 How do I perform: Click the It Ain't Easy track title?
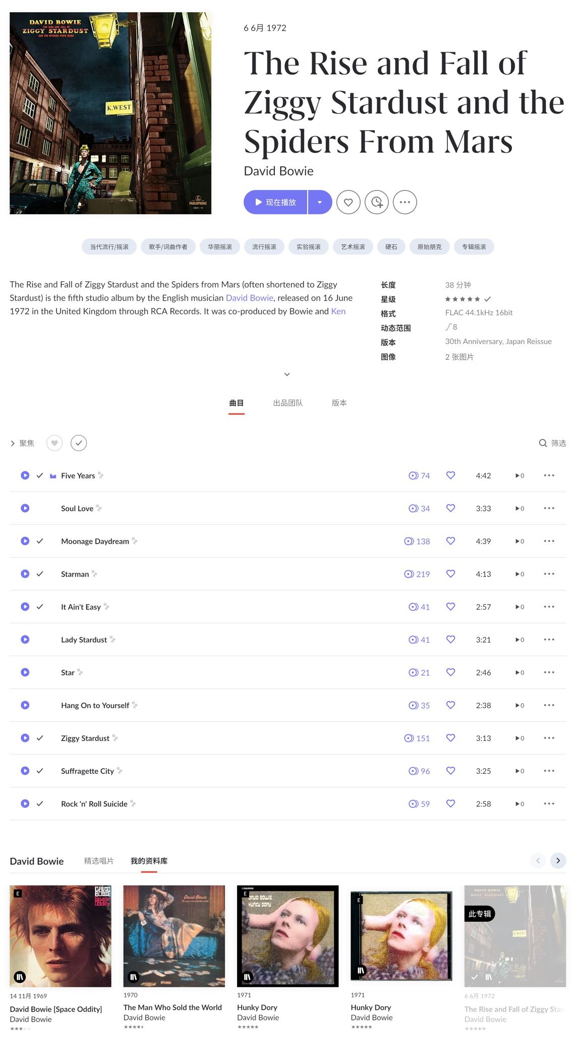point(81,607)
